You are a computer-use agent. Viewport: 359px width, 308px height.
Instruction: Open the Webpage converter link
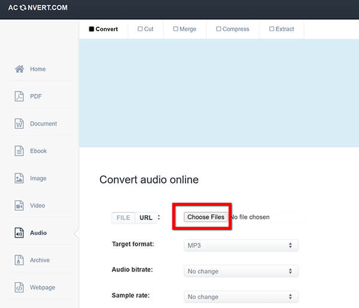(x=42, y=288)
